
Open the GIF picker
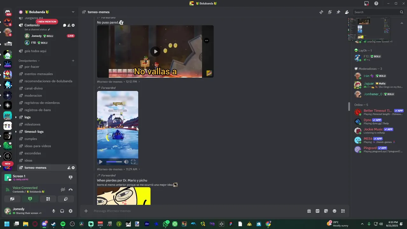coord(317,211)
